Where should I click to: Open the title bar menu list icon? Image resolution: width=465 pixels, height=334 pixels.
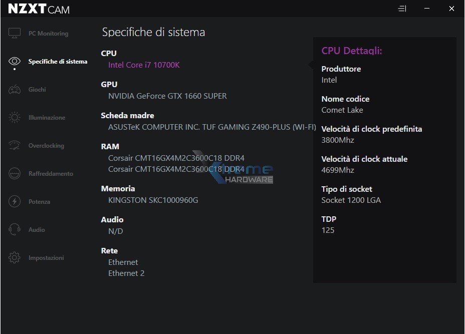coord(402,9)
